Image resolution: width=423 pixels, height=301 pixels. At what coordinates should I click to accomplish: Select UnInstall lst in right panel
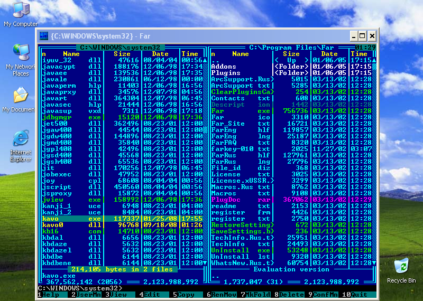(291, 257)
